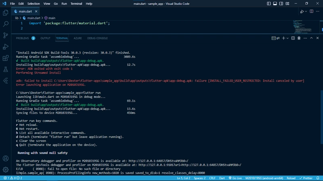Open the Search view in activity bar
Viewport: 323px width, 181px height.
coord(6,24)
